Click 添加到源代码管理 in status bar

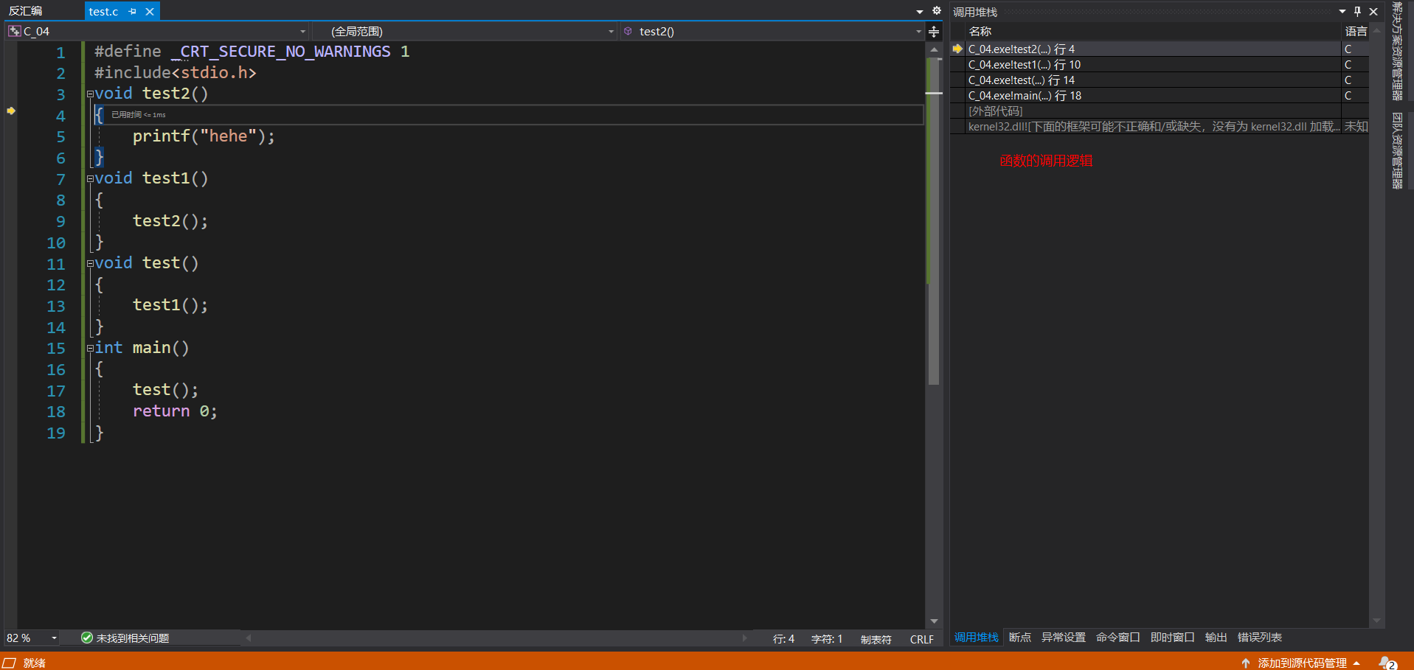[x=1301, y=663]
